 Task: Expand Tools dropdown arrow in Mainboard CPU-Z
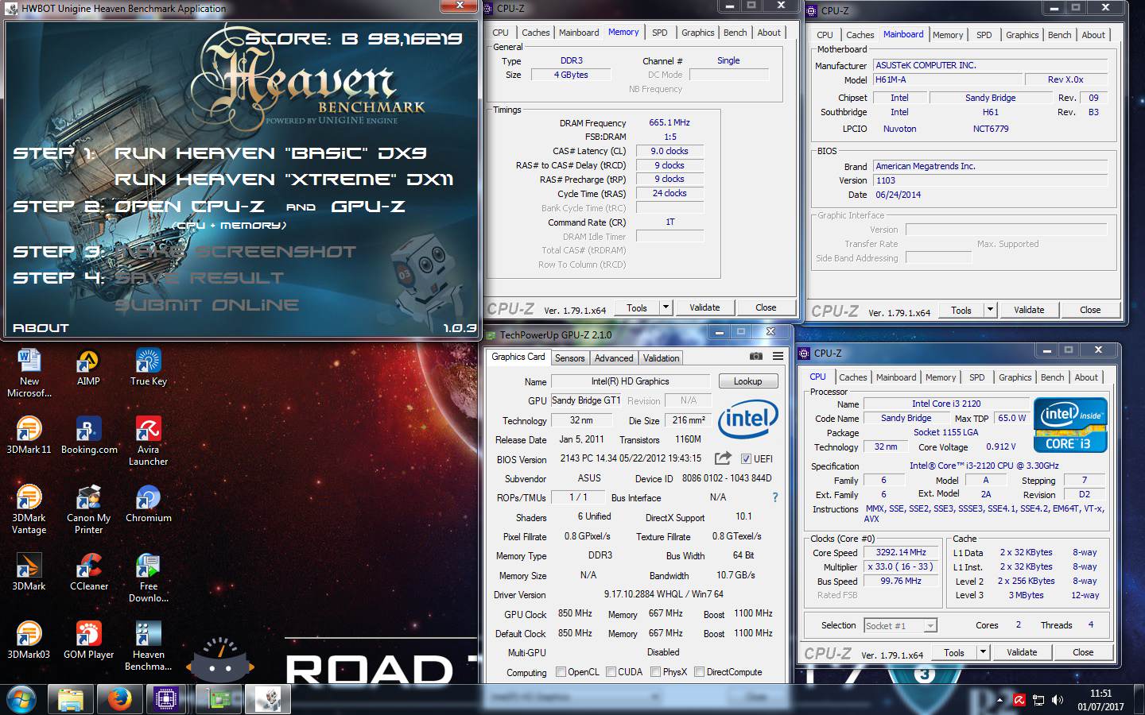point(990,310)
